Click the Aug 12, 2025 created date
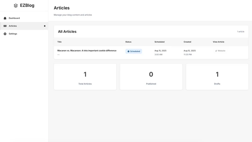 190,50
